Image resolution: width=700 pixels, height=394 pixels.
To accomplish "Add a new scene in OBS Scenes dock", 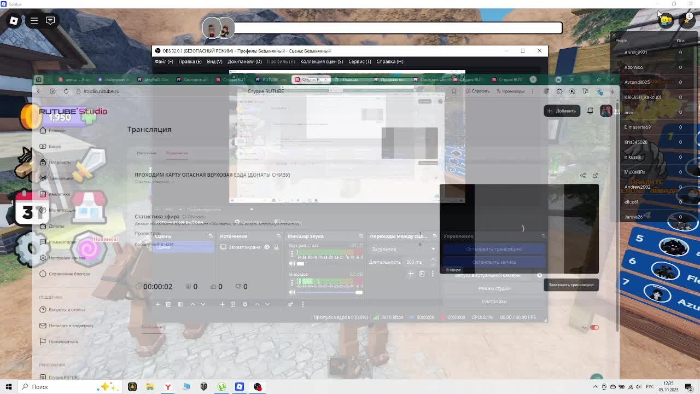I will (x=157, y=304).
